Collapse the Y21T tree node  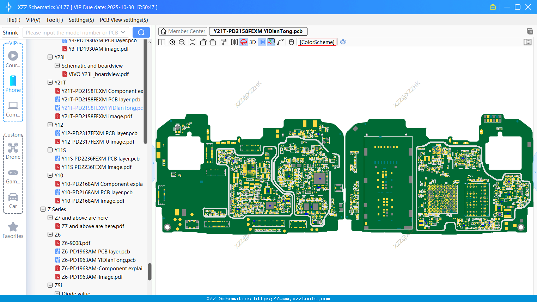coord(50,82)
